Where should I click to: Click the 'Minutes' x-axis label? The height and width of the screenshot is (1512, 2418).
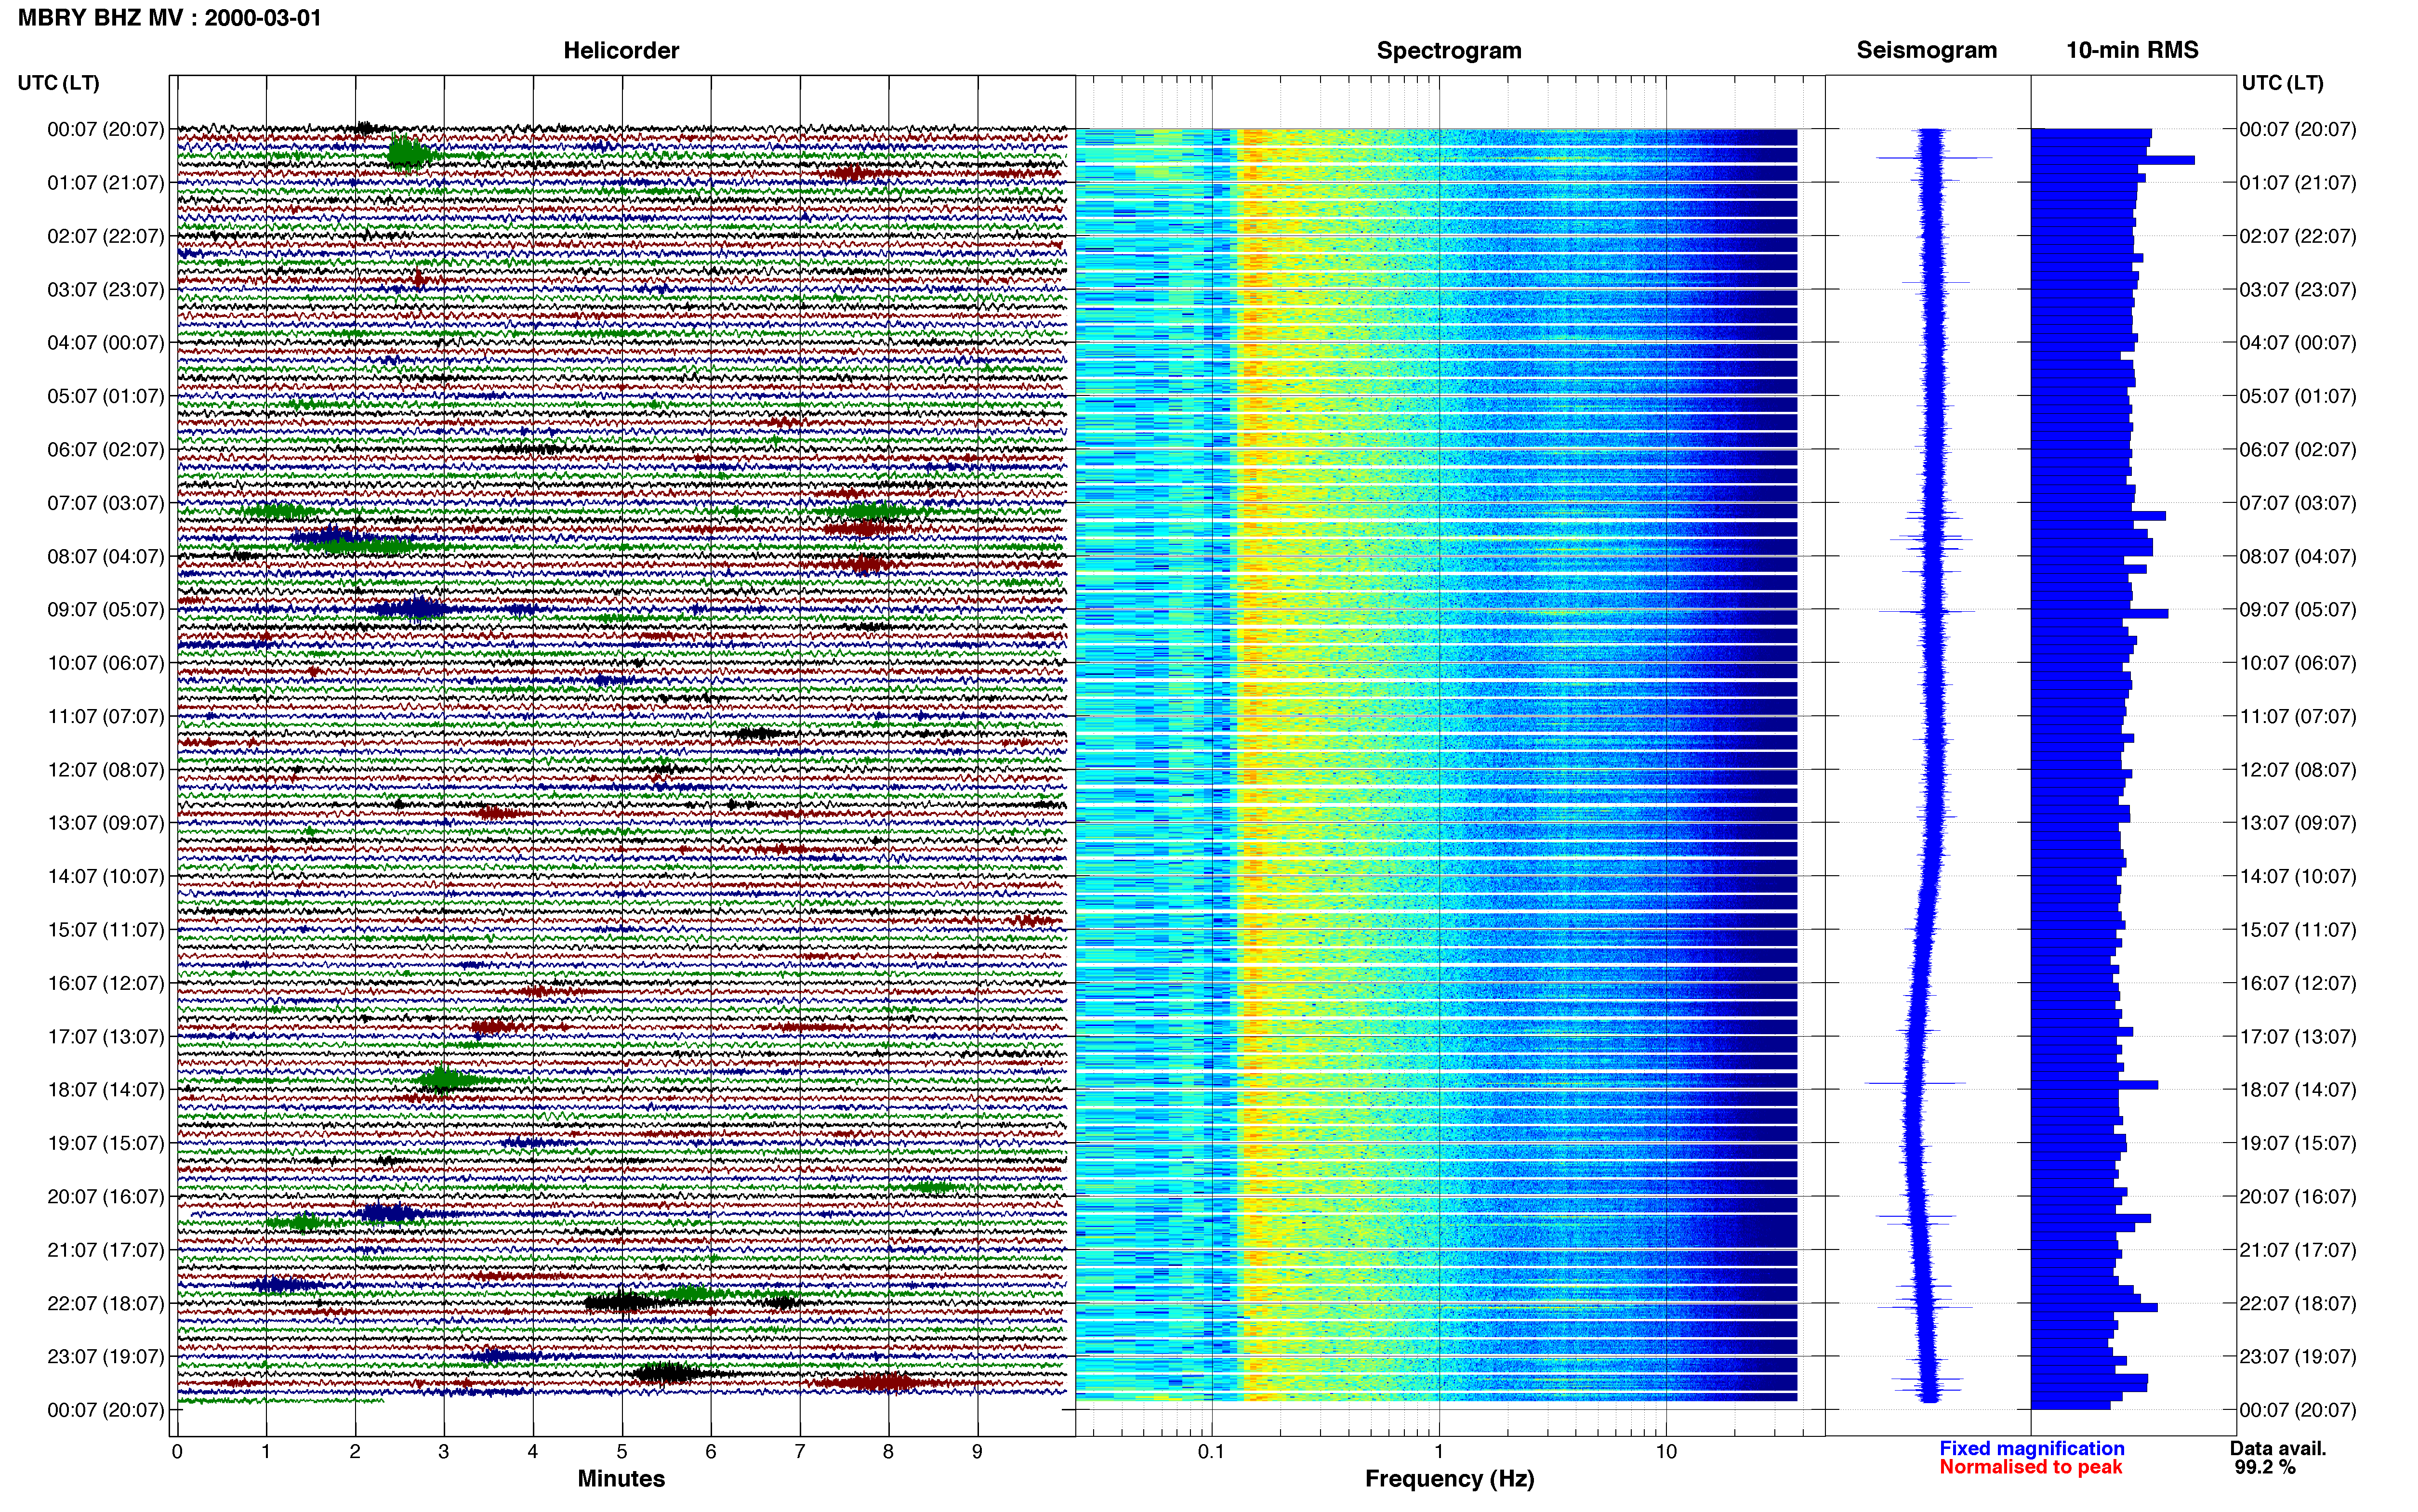coord(621,1479)
